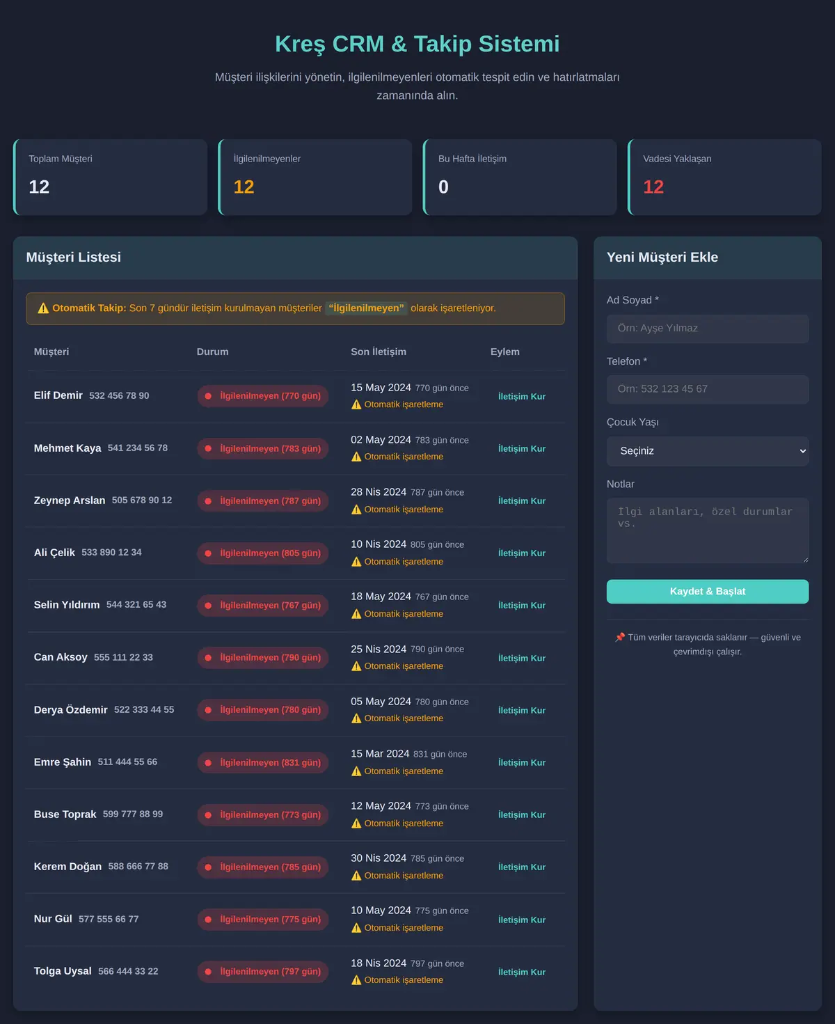835x1024 pixels.
Task: Click İletişim Kur for Tolga Uysal
Action: 522,972
